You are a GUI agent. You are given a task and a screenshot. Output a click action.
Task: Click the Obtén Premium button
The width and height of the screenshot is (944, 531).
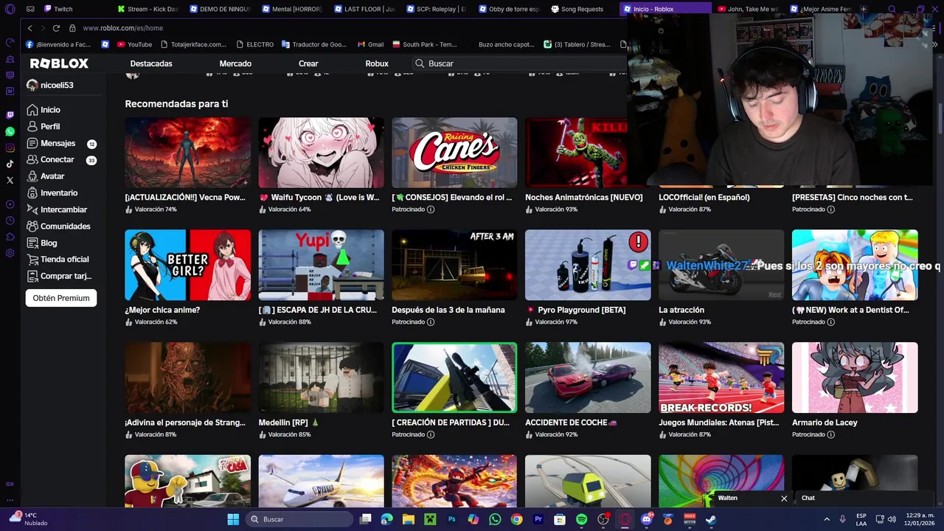(61, 298)
